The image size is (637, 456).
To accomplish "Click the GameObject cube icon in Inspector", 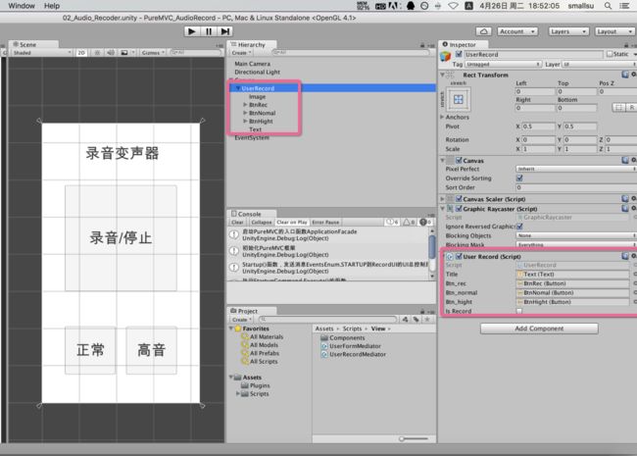I will [x=446, y=57].
